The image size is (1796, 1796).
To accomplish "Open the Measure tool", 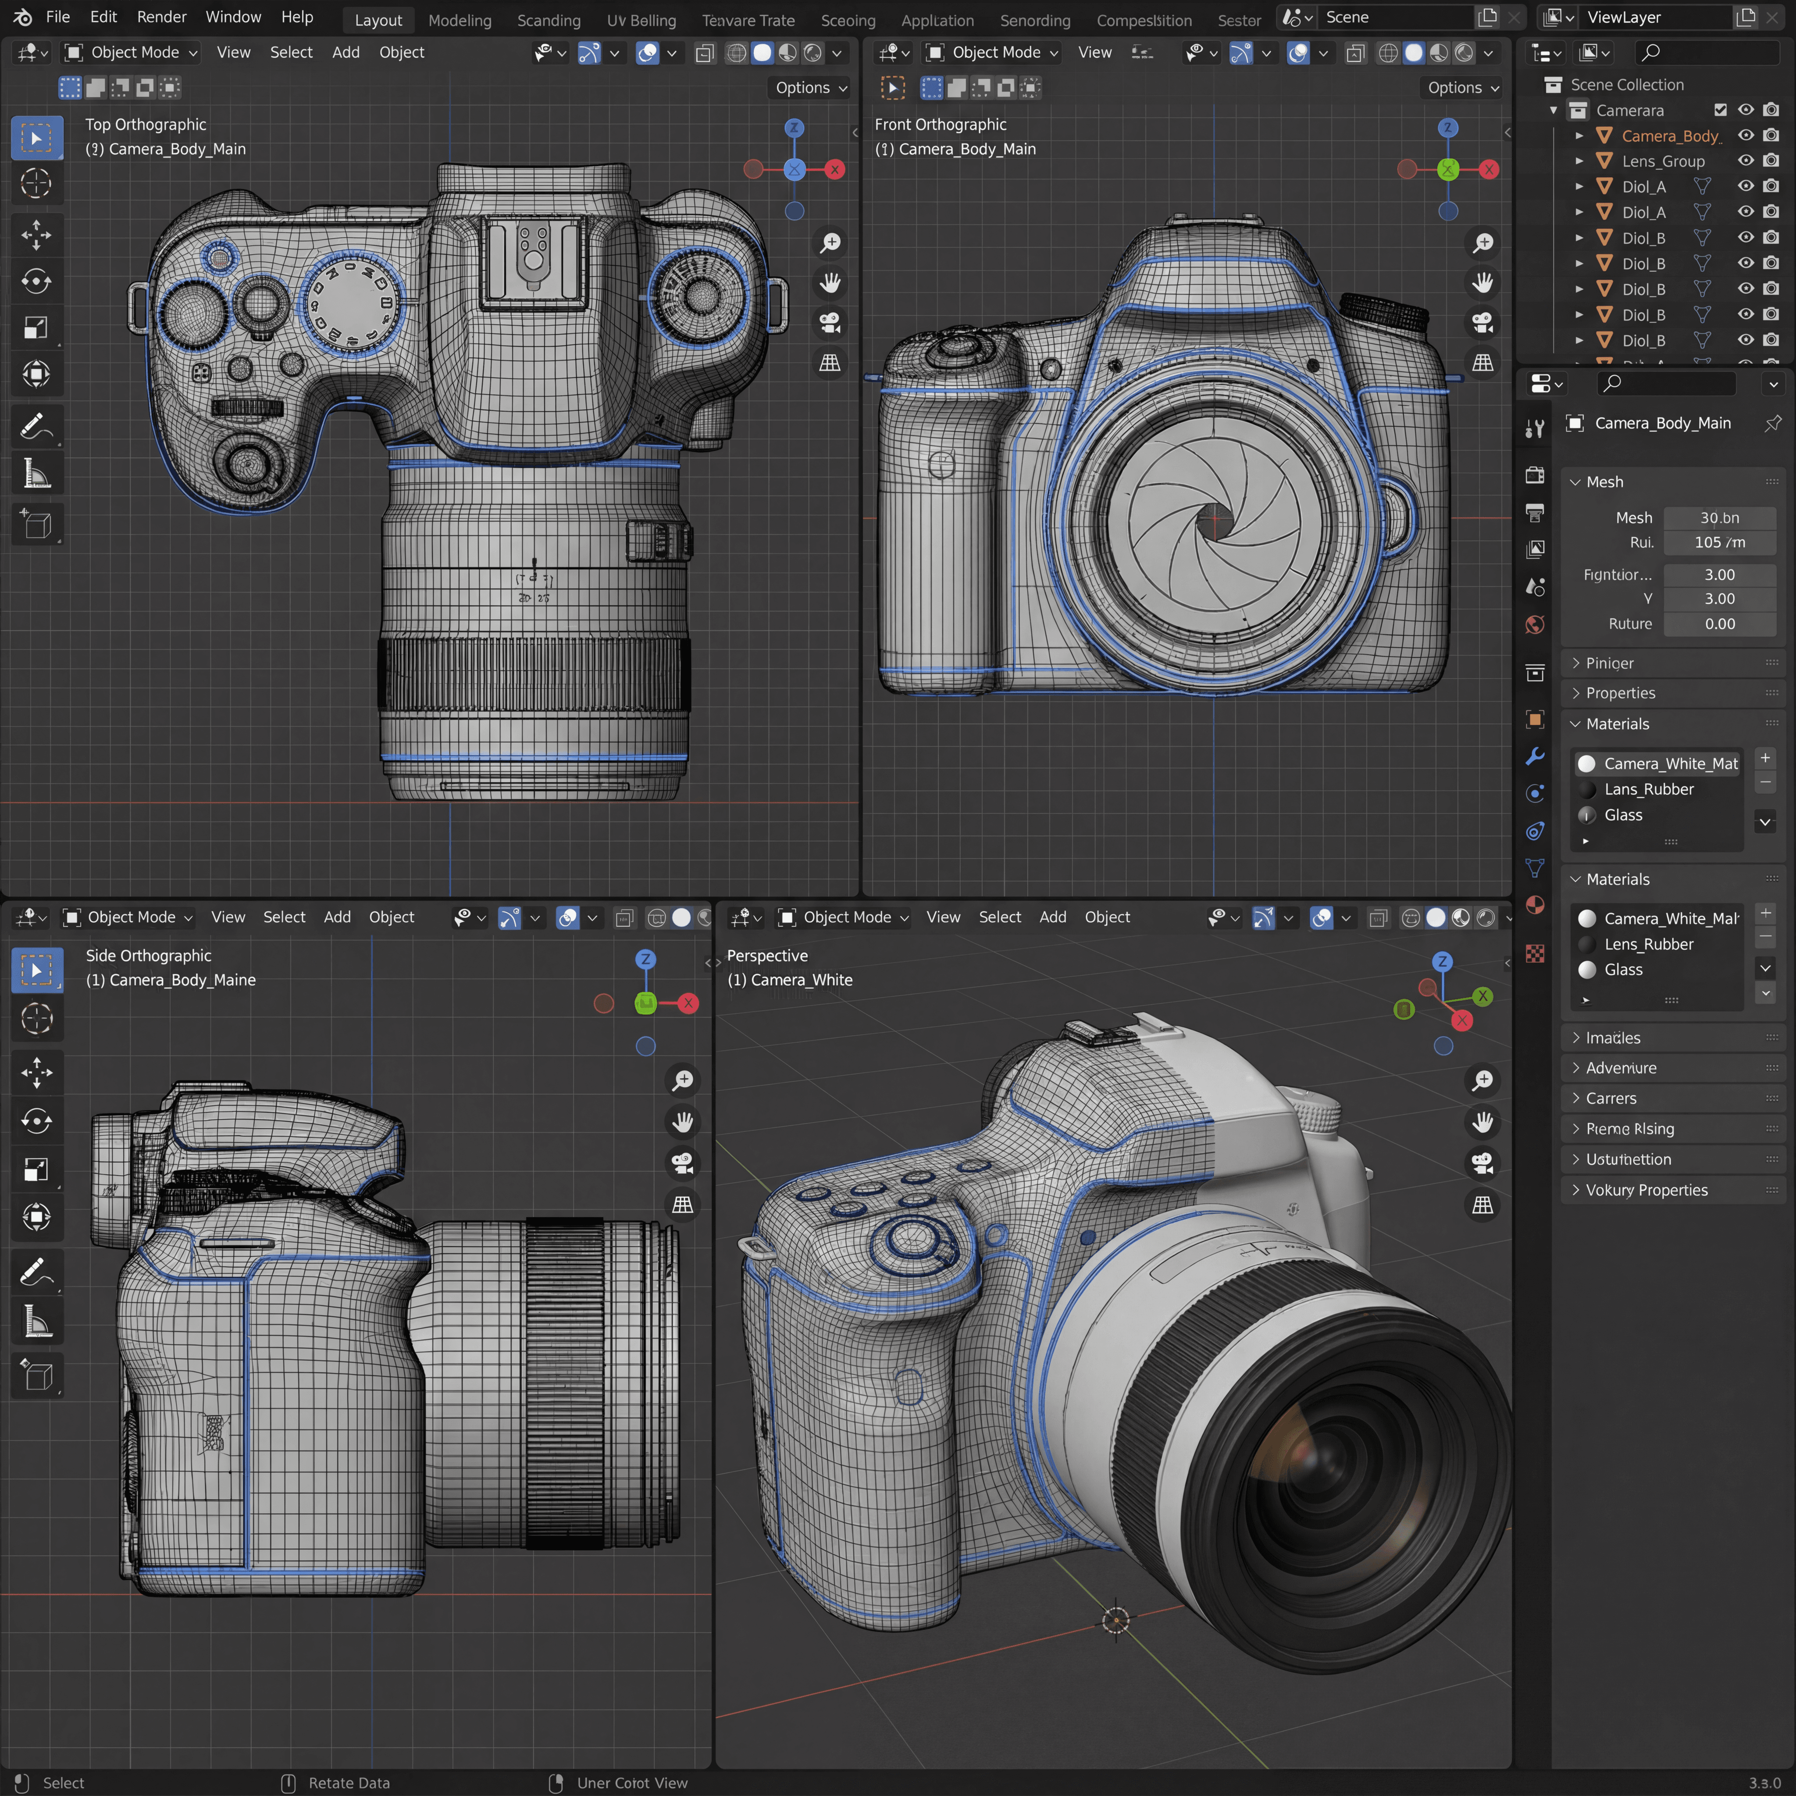I will tap(37, 472).
